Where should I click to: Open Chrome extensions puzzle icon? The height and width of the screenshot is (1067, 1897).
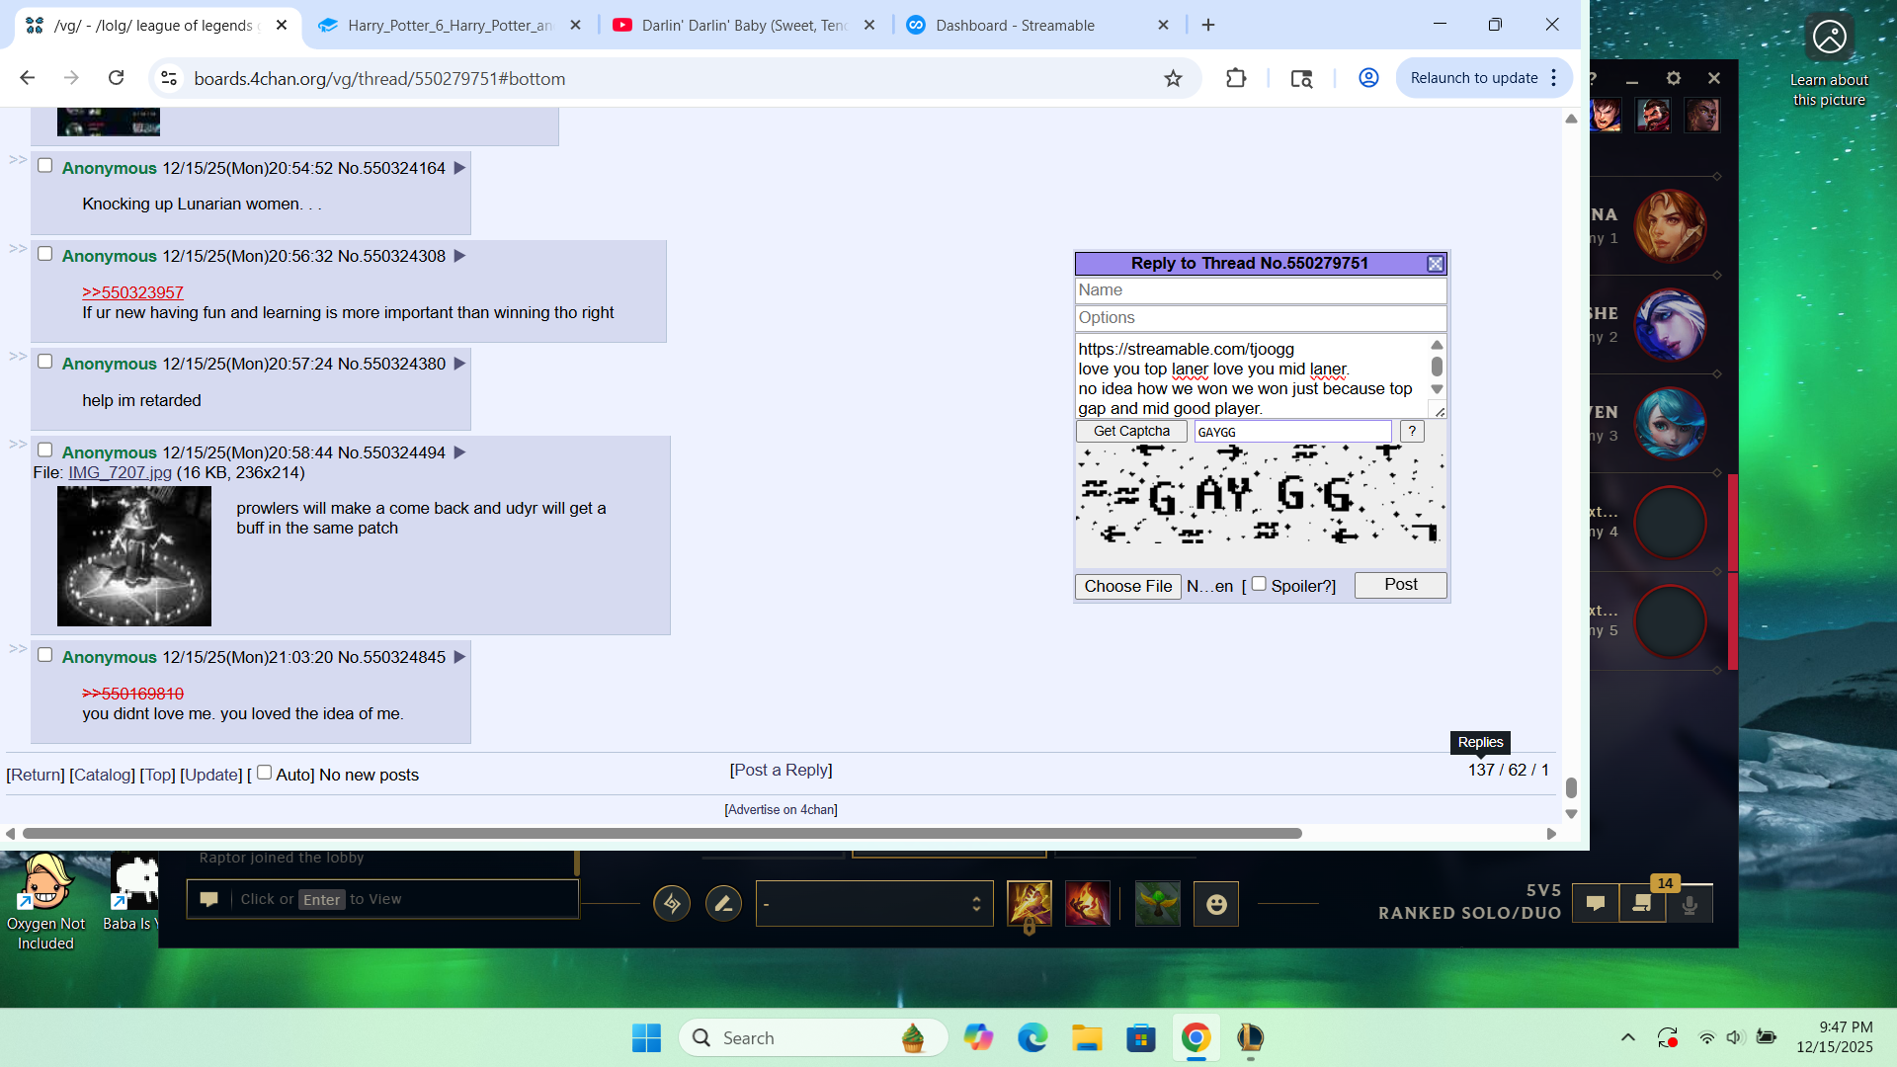1236,79
